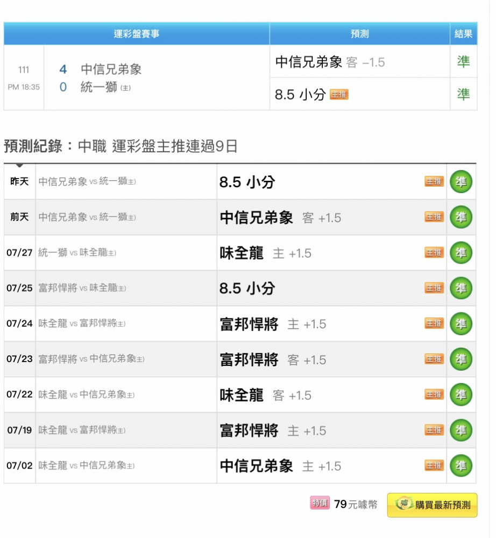Click the green 準 badge in 07/25 row
Screen dimensions: 496x538
[x=461, y=288]
